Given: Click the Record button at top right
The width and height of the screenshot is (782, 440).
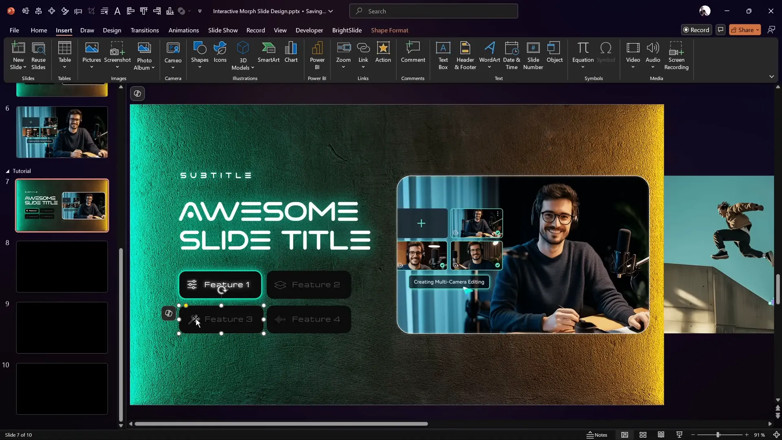Looking at the screenshot, I should [696, 30].
